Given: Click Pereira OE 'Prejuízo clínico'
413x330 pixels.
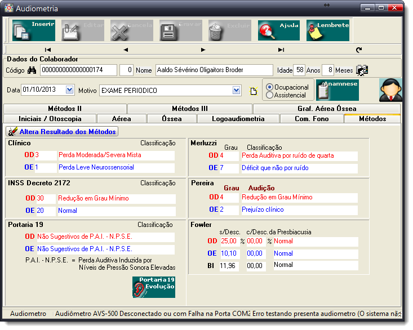Looking at the screenshot, I should [x=300, y=210].
